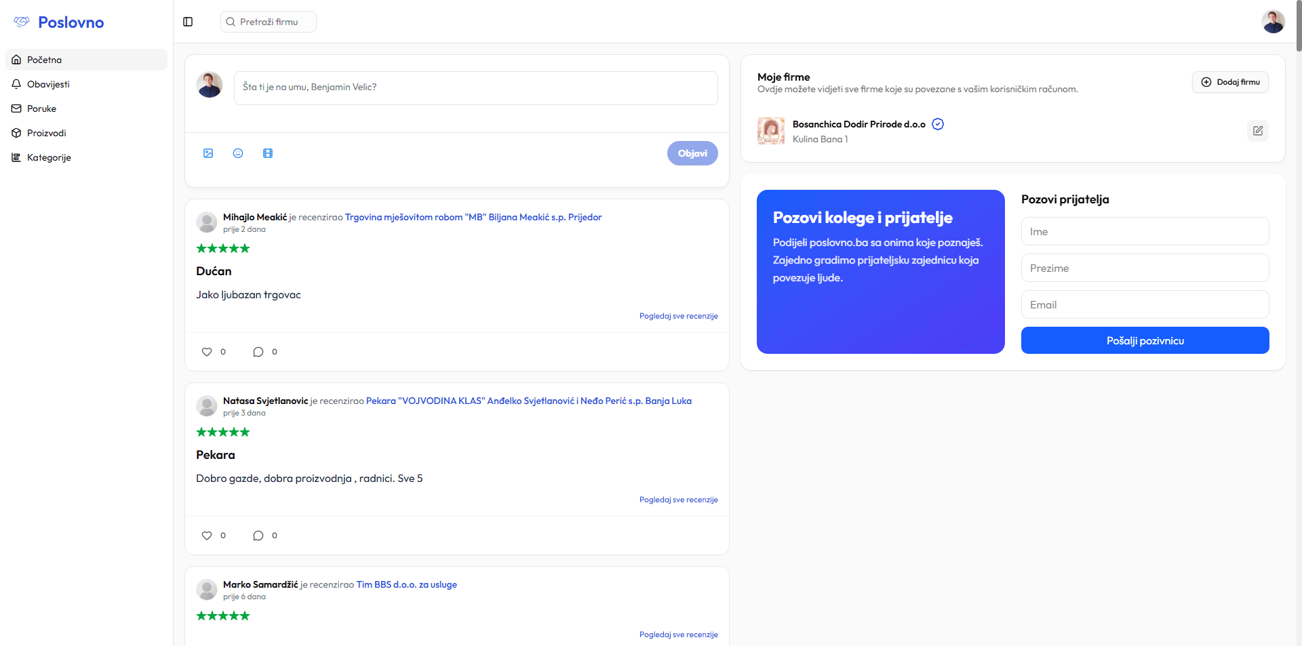
Task: Insert an emoji into the post
Action: [238, 153]
